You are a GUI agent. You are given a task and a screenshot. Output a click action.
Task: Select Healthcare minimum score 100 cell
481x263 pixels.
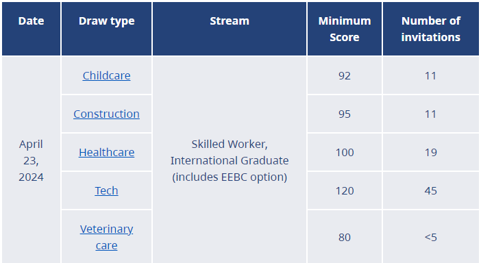pyautogui.click(x=345, y=152)
